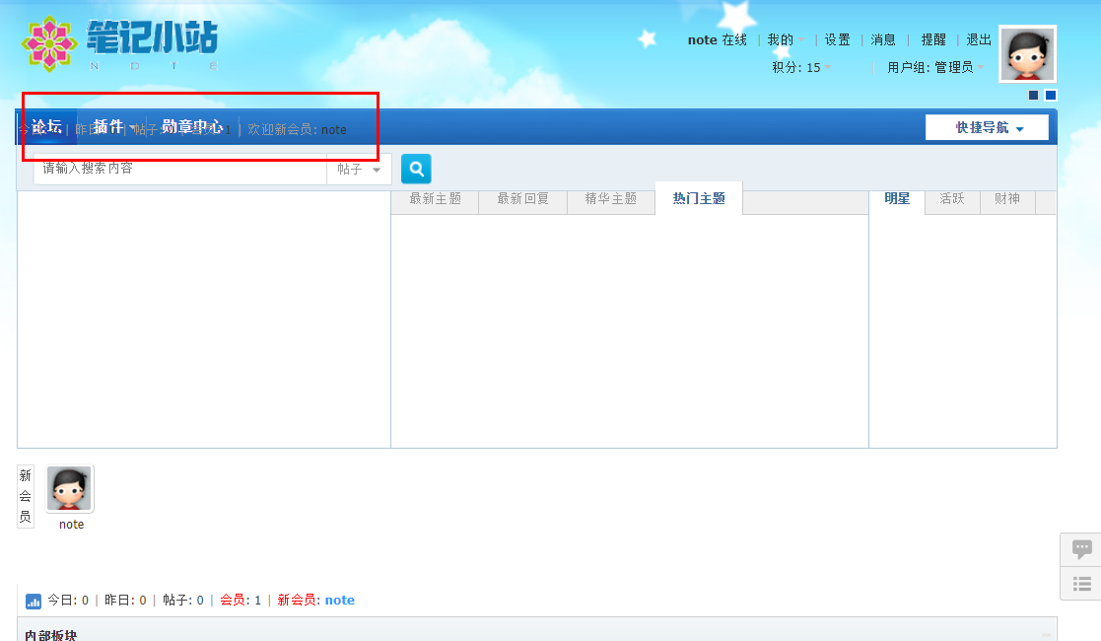Open 勋章中心 in navigation bar
Screen dimensions: 1101x641
click(192, 127)
